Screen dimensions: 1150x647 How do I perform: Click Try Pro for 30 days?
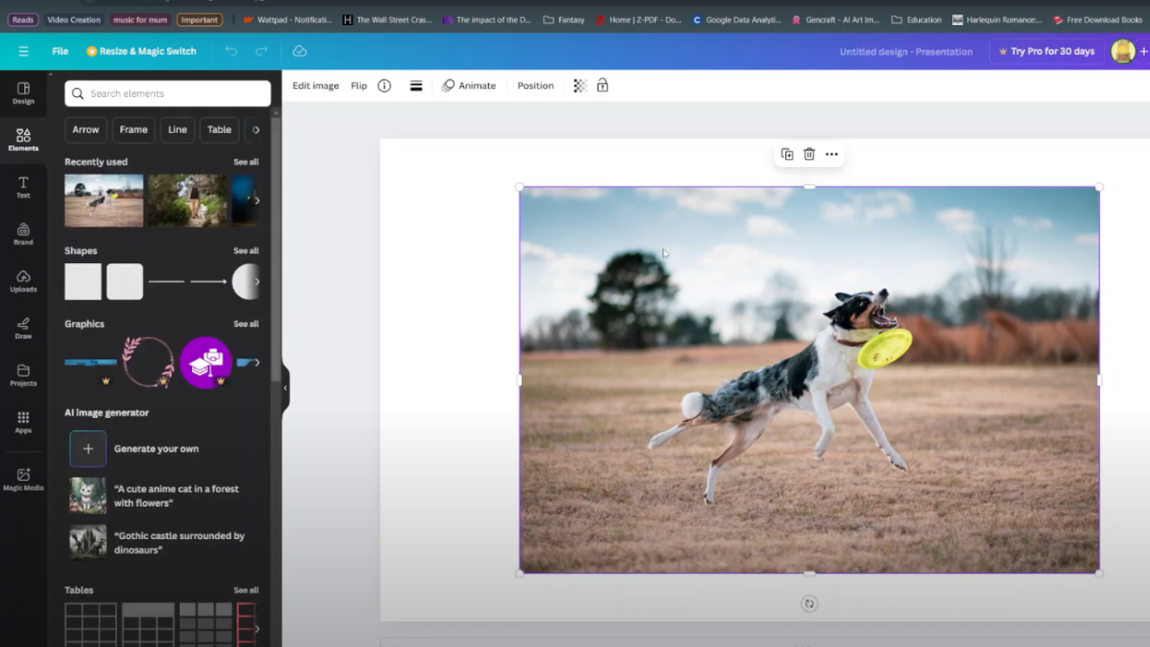1047,51
